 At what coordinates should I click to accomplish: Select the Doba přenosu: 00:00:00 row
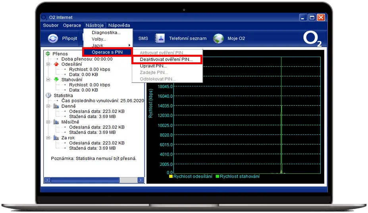point(87,59)
